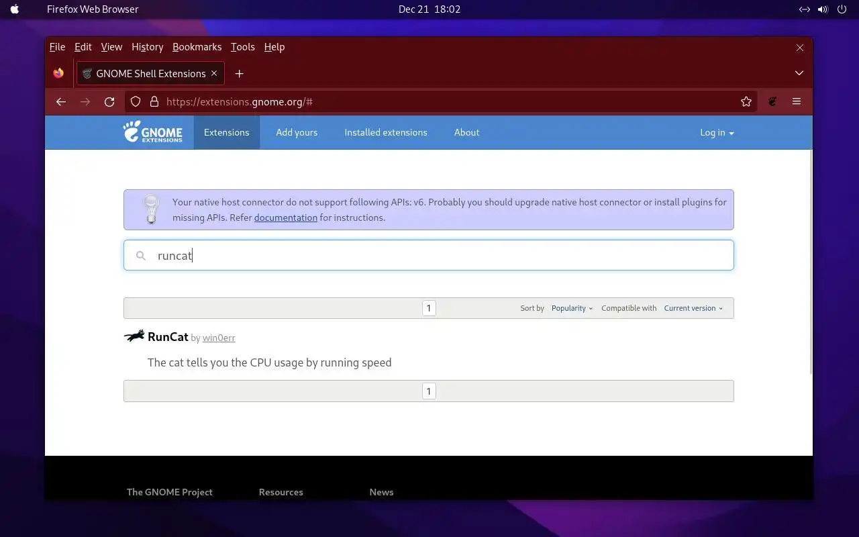Open the Tools menu
This screenshot has width=859, height=537.
(x=242, y=47)
